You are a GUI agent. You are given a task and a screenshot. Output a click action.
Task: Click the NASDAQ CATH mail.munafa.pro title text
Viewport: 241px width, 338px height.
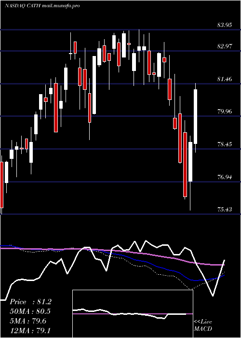(42, 6)
